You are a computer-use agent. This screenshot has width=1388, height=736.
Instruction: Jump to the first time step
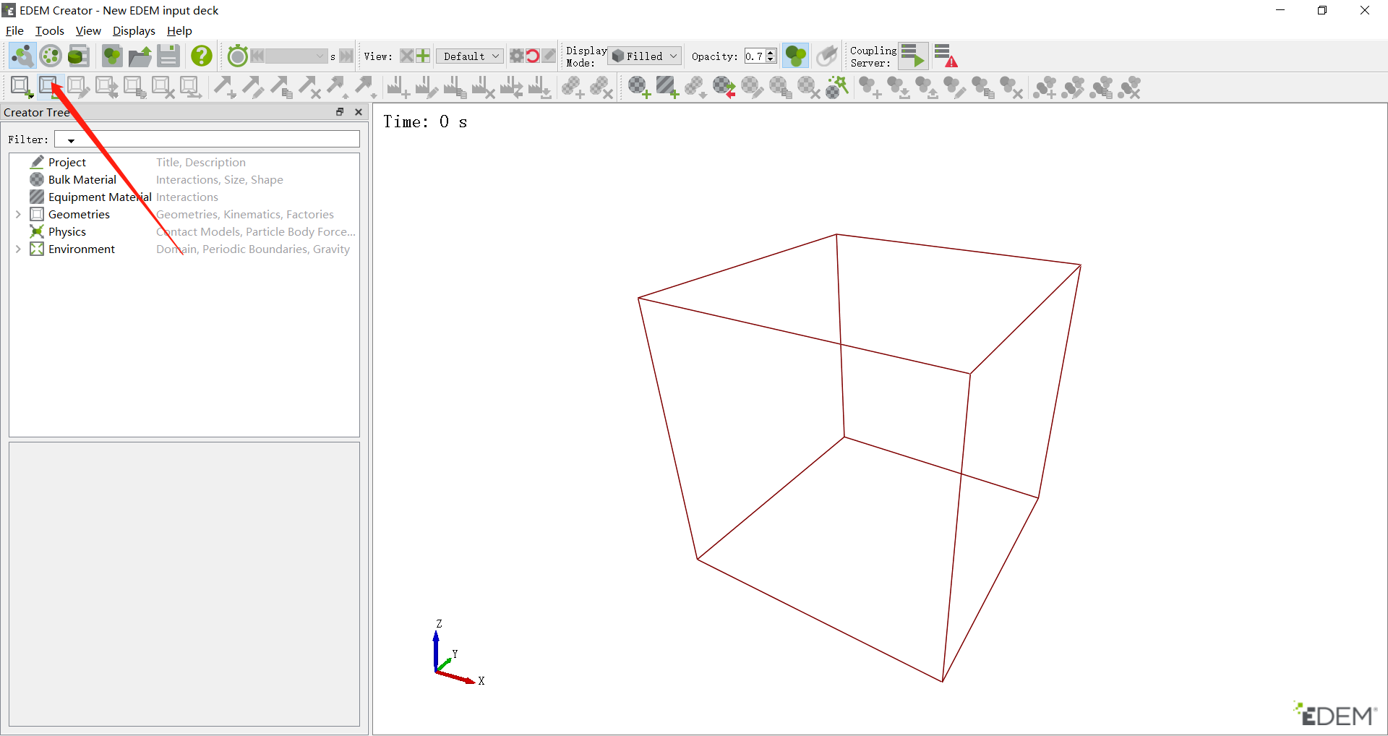257,56
